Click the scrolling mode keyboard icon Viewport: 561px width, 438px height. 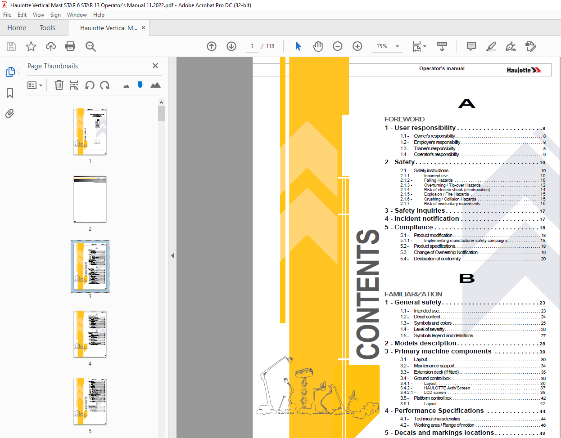point(442,46)
